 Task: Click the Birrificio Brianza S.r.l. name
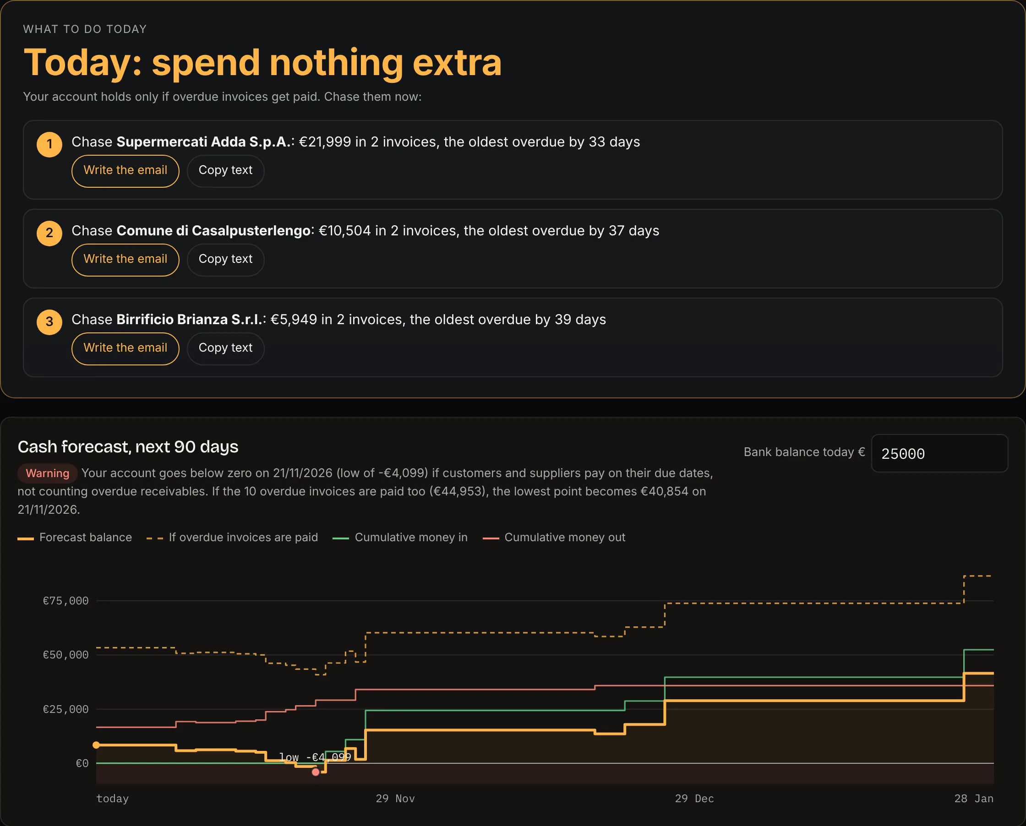tap(190, 319)
